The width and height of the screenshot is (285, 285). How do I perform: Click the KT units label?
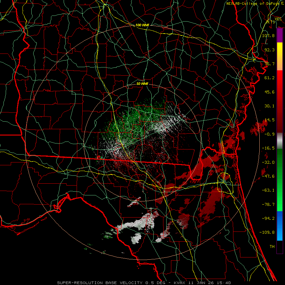[x=271, y=22]
